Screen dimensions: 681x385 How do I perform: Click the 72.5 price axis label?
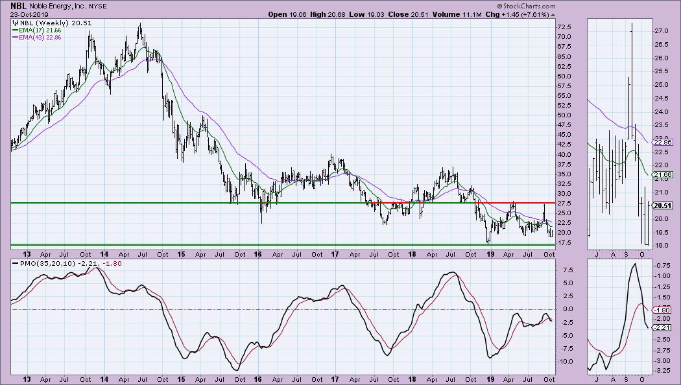564,27
